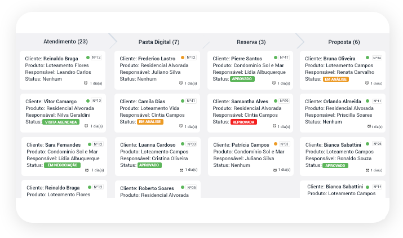Open the Reserva (3) stage header
The image size is (403, 238).
[x=251, y=42]
